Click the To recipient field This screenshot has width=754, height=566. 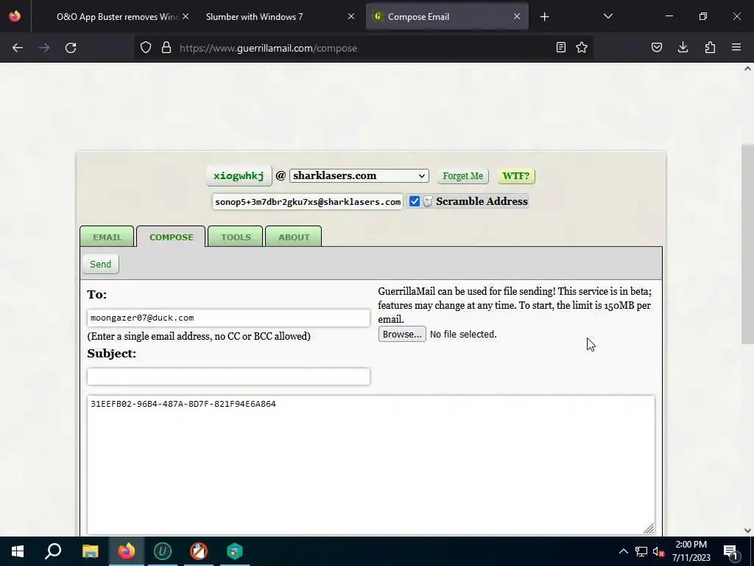pyautogui.click(x=228, y=318)
